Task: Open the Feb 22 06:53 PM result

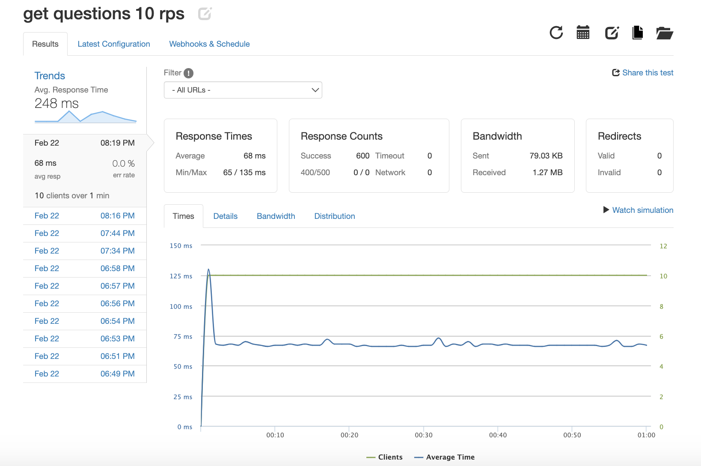Action: (x=85, y=339)
